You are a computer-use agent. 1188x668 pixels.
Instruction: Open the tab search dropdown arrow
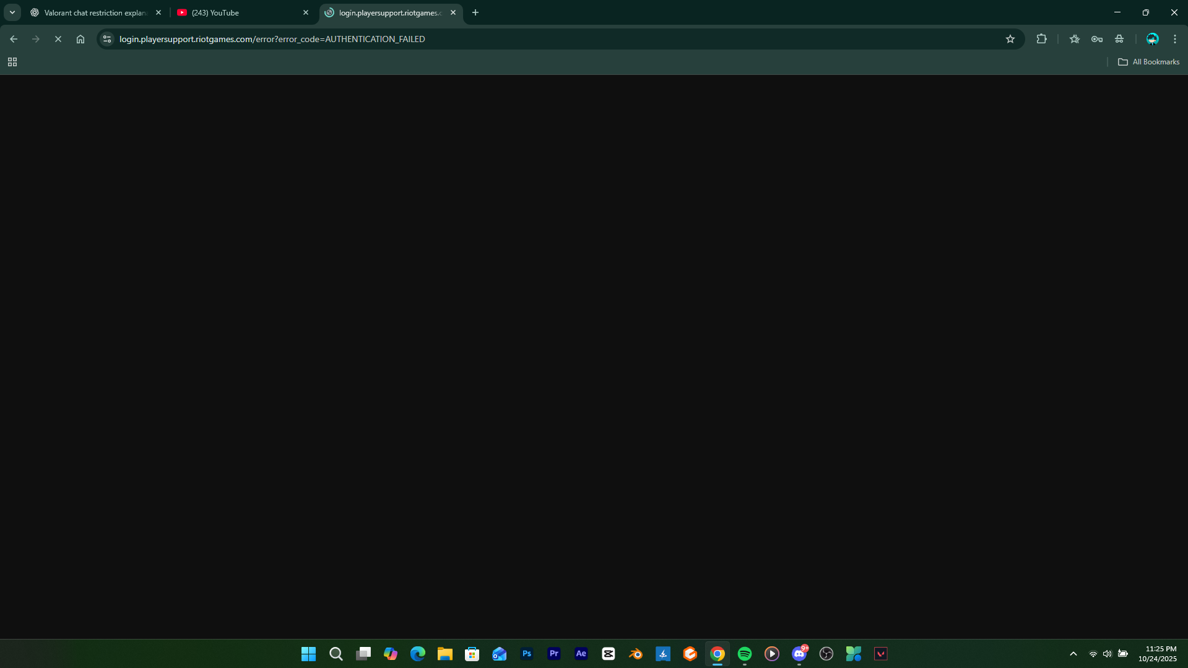pyautogui.click(x=12, y=12)
